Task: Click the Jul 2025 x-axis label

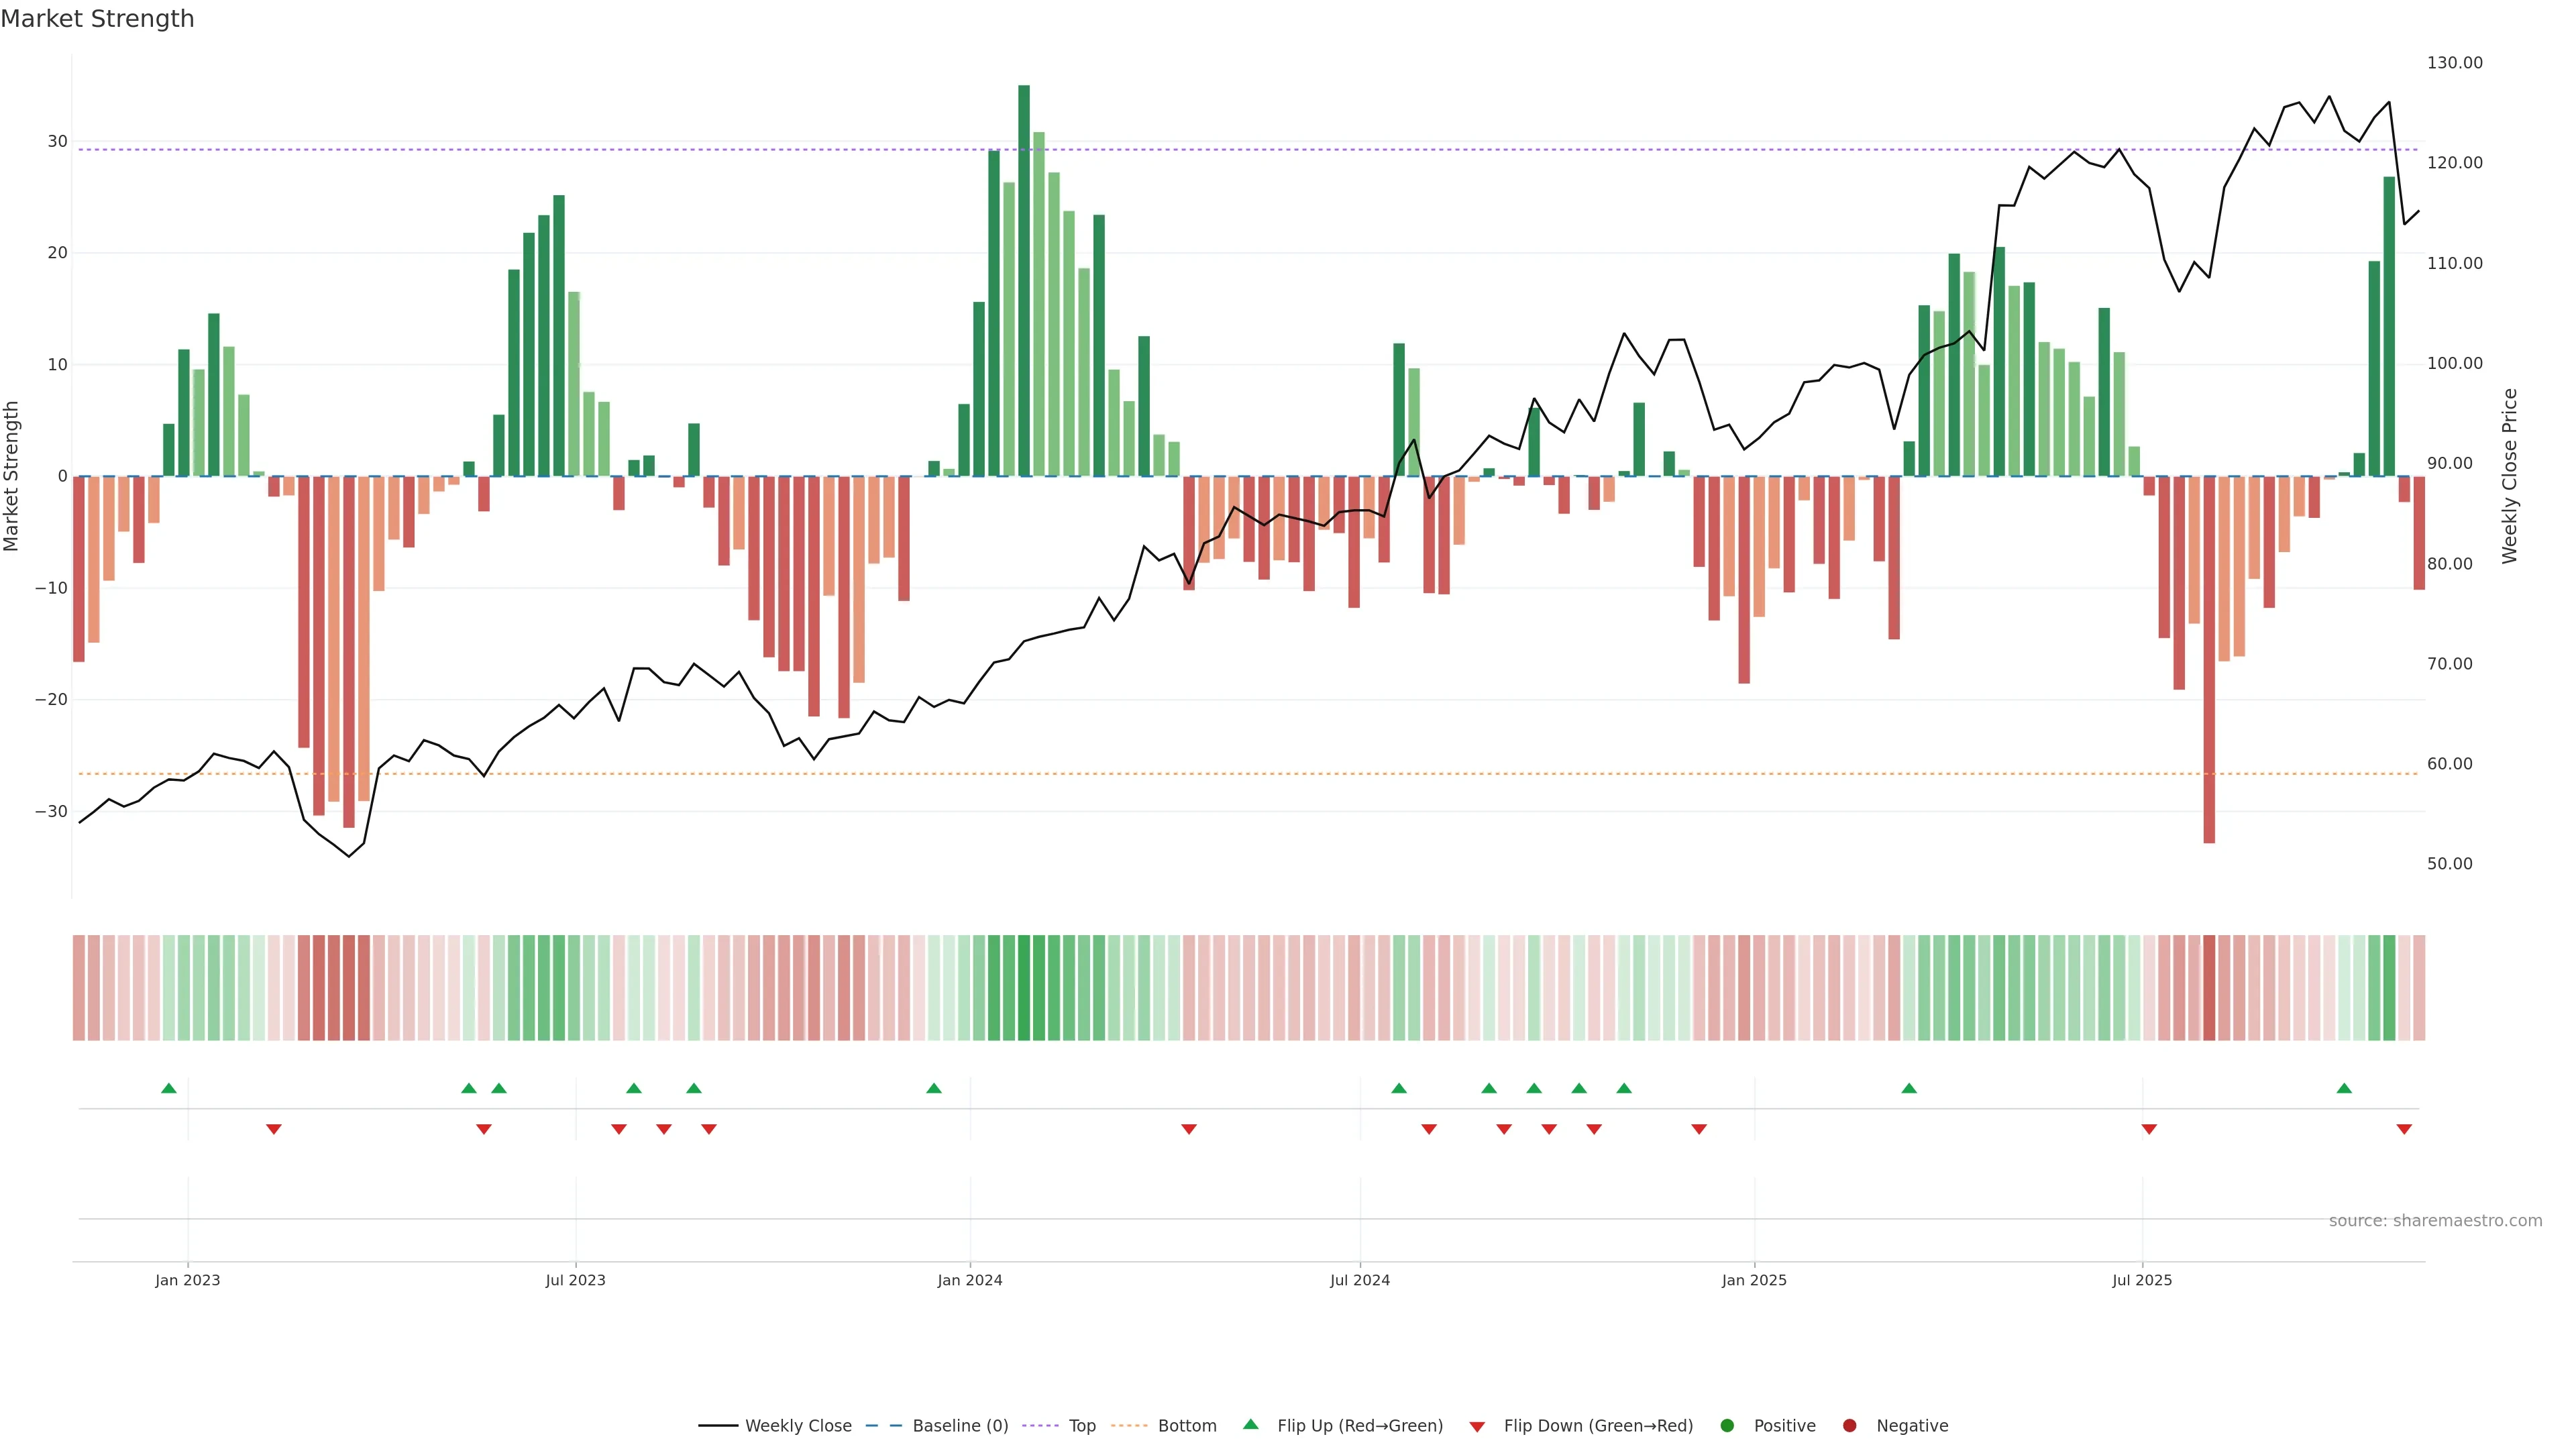Action: (2141, 1280)
